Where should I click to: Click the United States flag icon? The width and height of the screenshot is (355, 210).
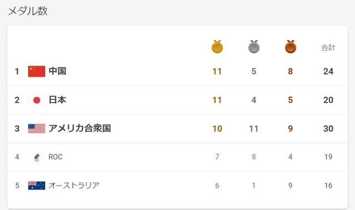click(37, 128)
